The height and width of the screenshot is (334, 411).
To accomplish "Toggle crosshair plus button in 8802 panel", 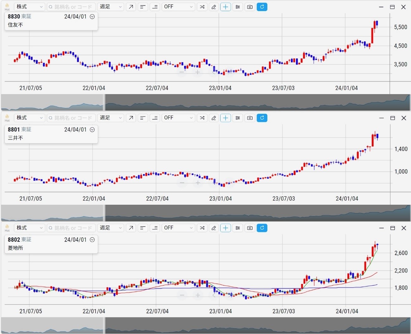I will pos(225,228).
